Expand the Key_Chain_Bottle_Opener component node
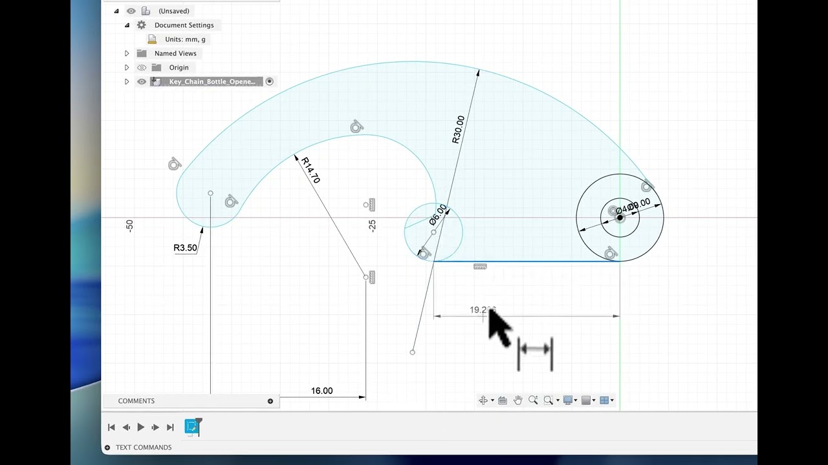The width and height of the screenshot is (828, 465). click(127, 81)
